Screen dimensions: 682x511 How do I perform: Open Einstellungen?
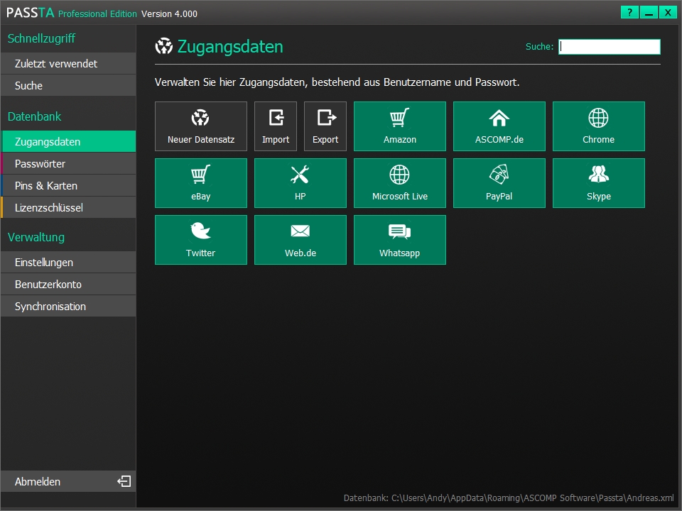point(68,263)
